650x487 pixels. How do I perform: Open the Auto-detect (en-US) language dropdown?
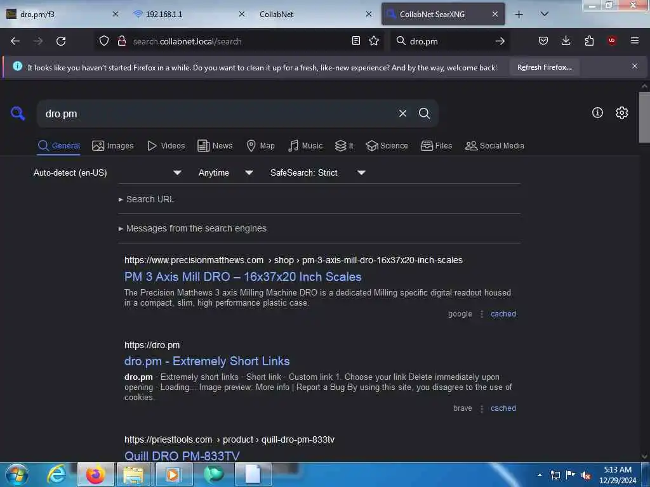click(107, 172)
